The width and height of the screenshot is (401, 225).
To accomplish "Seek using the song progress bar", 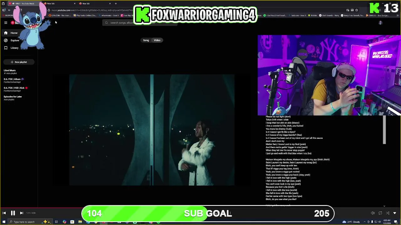I will 200,207.
